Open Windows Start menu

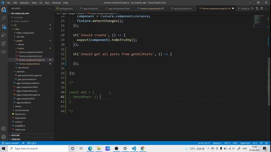click(x=3, y=148)
